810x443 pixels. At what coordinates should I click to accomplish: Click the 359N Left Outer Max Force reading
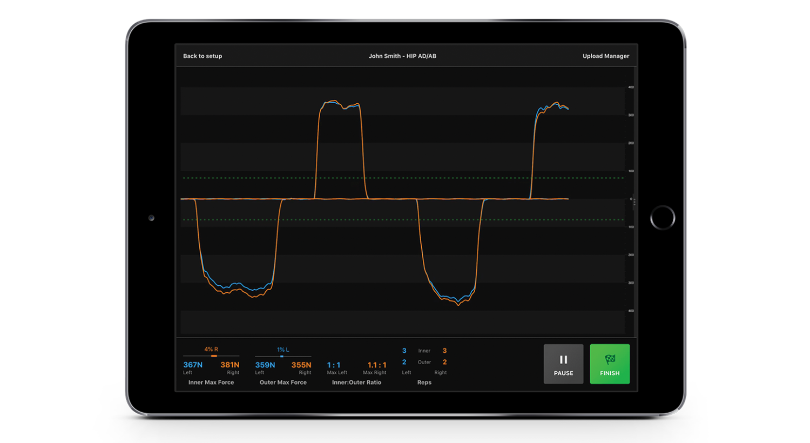pos(265,365)
